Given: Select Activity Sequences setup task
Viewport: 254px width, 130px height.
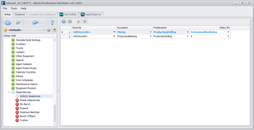Looking at the screenshot, I should (x=30, y=96).
